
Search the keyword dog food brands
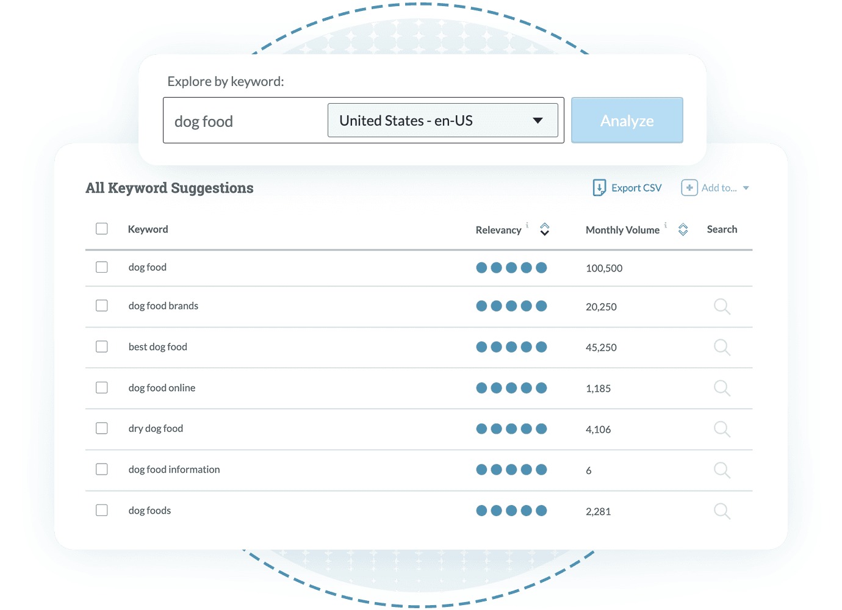(722, 306)
